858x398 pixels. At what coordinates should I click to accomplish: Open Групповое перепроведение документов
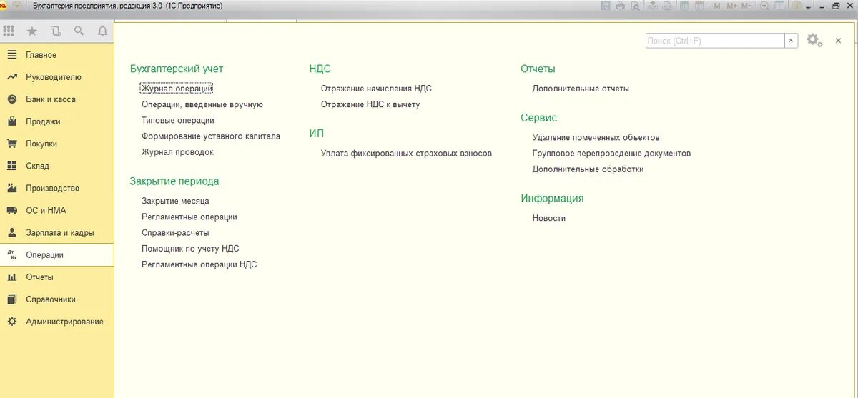pyautogui.click(x=611, y=153)
